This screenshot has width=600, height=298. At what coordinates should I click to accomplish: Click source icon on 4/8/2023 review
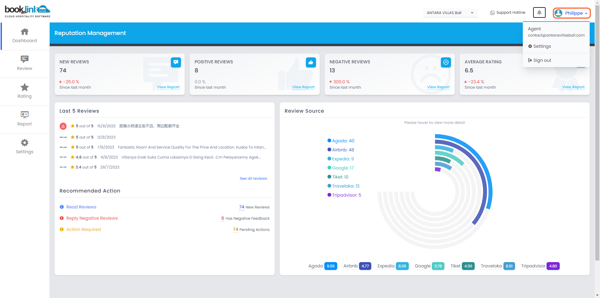(x=63, y=157)
